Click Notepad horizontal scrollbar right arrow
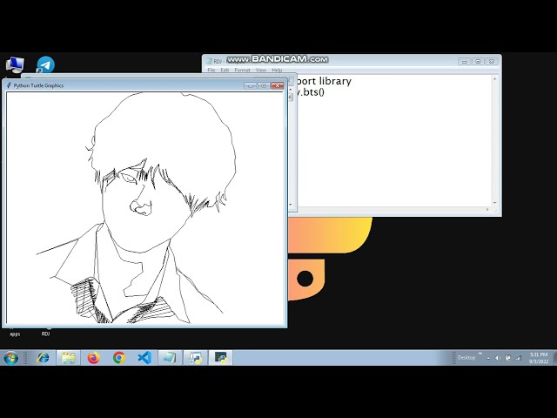This screenshot has height=418, width=557. point(487,210)
